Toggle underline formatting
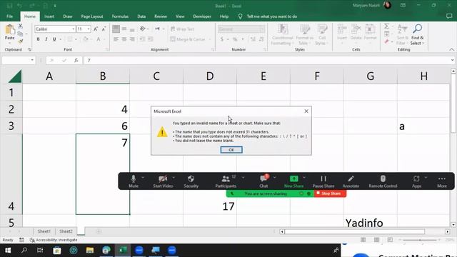The image size is (457, 257). click(54, 39)
